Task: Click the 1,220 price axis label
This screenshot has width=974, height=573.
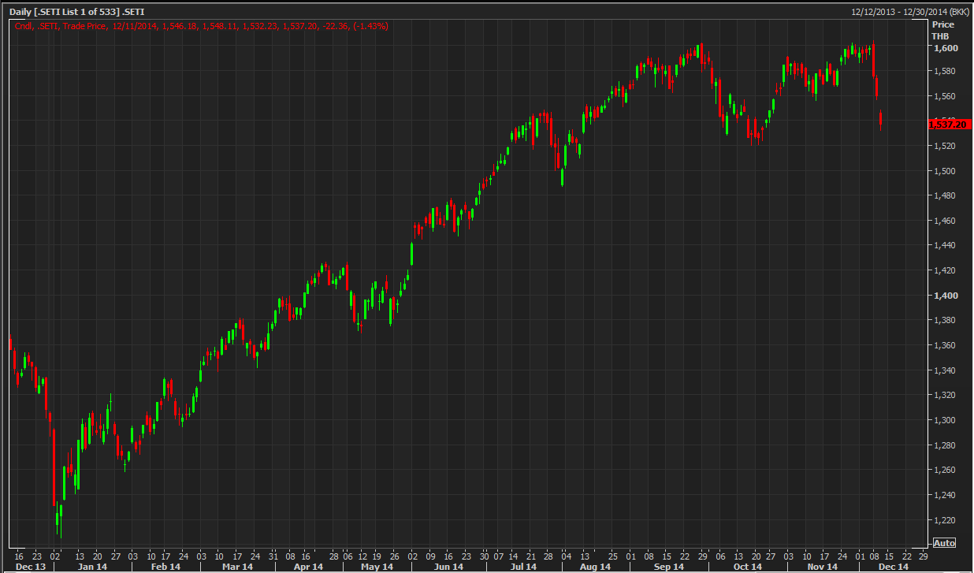Action: coord(945,520)
